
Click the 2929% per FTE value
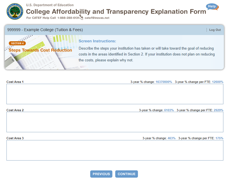(218, 110)
